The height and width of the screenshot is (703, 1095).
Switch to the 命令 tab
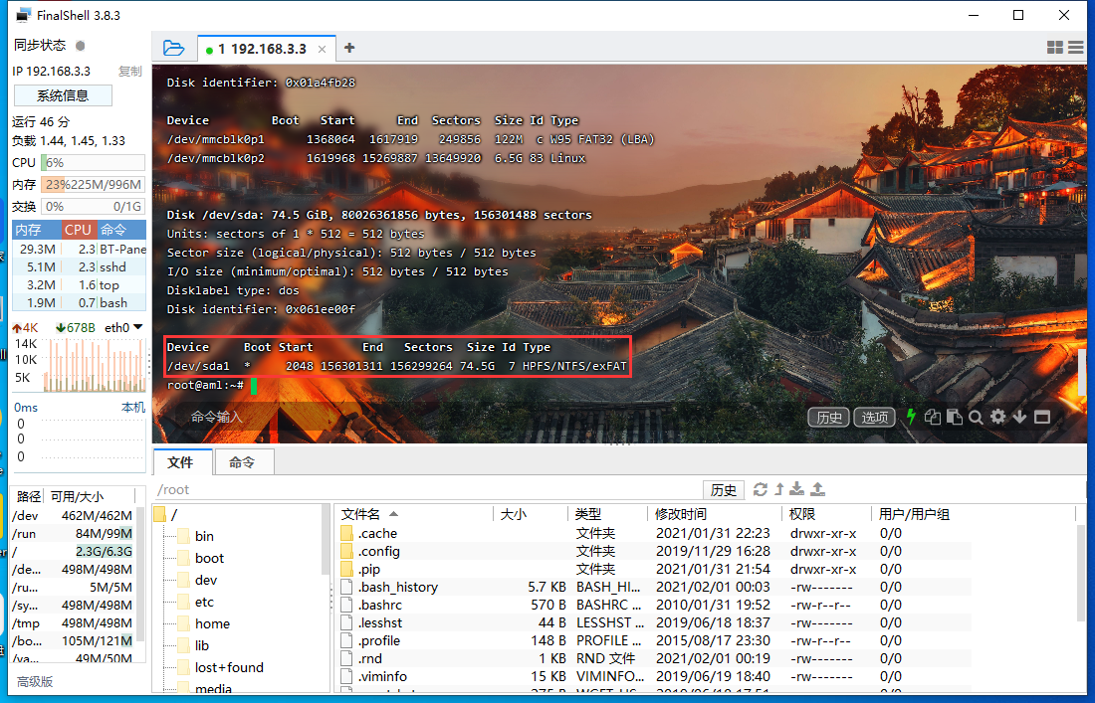242,462
